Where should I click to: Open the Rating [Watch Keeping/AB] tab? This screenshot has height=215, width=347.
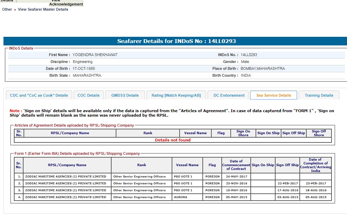(176, 95)
